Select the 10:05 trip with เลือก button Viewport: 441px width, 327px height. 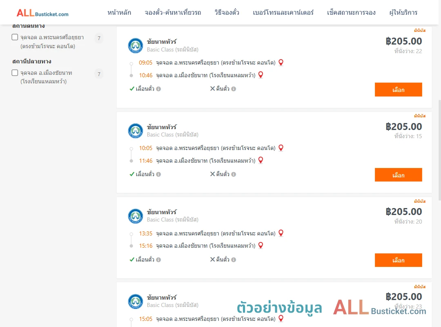pos(398,175)
